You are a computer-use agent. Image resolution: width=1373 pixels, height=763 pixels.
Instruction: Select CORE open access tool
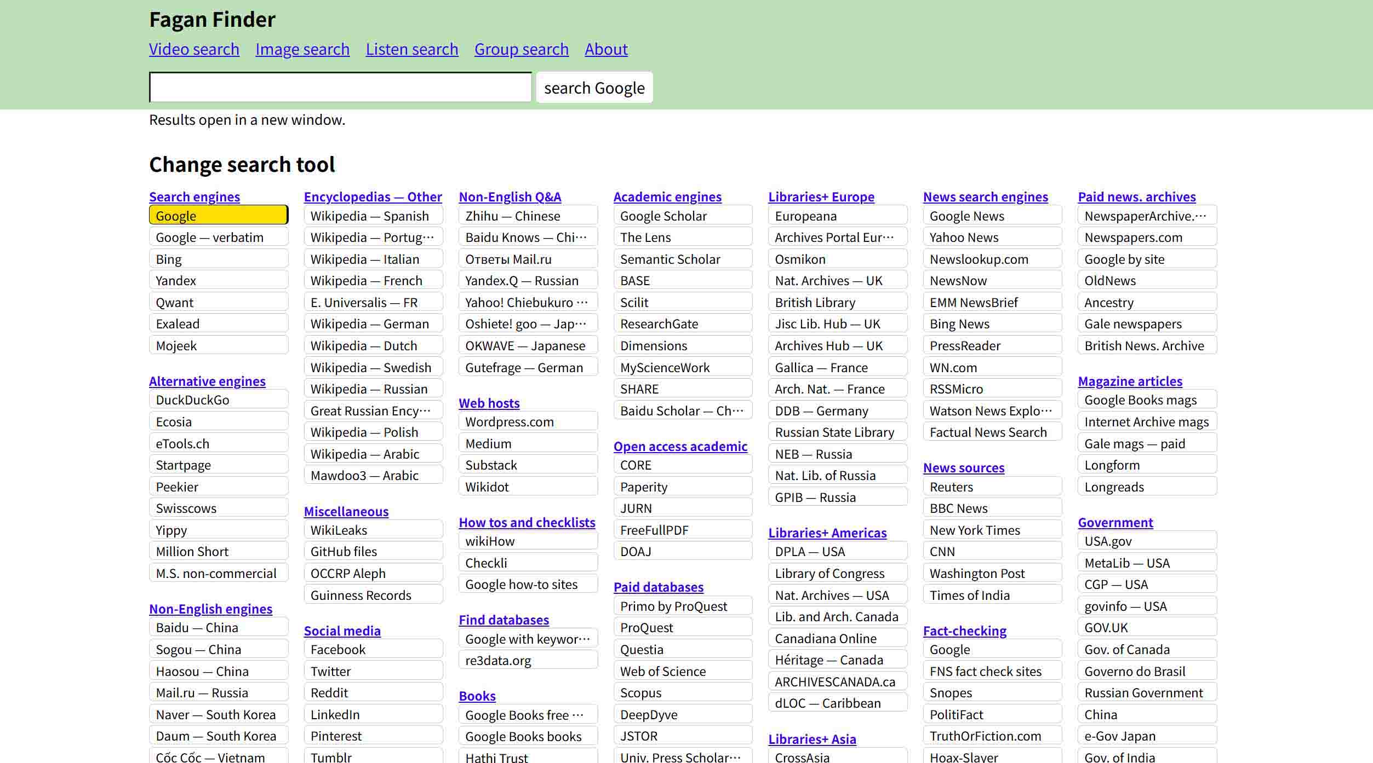point(683,465)
